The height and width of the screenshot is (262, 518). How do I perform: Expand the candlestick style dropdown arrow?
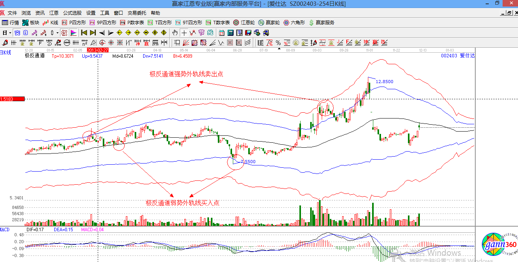click(x=57, y=33)
